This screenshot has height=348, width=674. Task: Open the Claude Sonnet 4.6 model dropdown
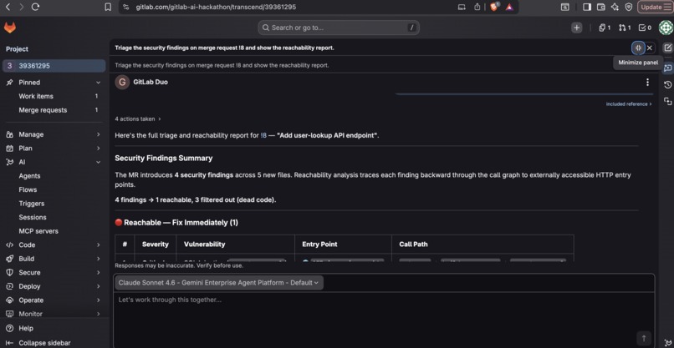[x=218, y=283]
